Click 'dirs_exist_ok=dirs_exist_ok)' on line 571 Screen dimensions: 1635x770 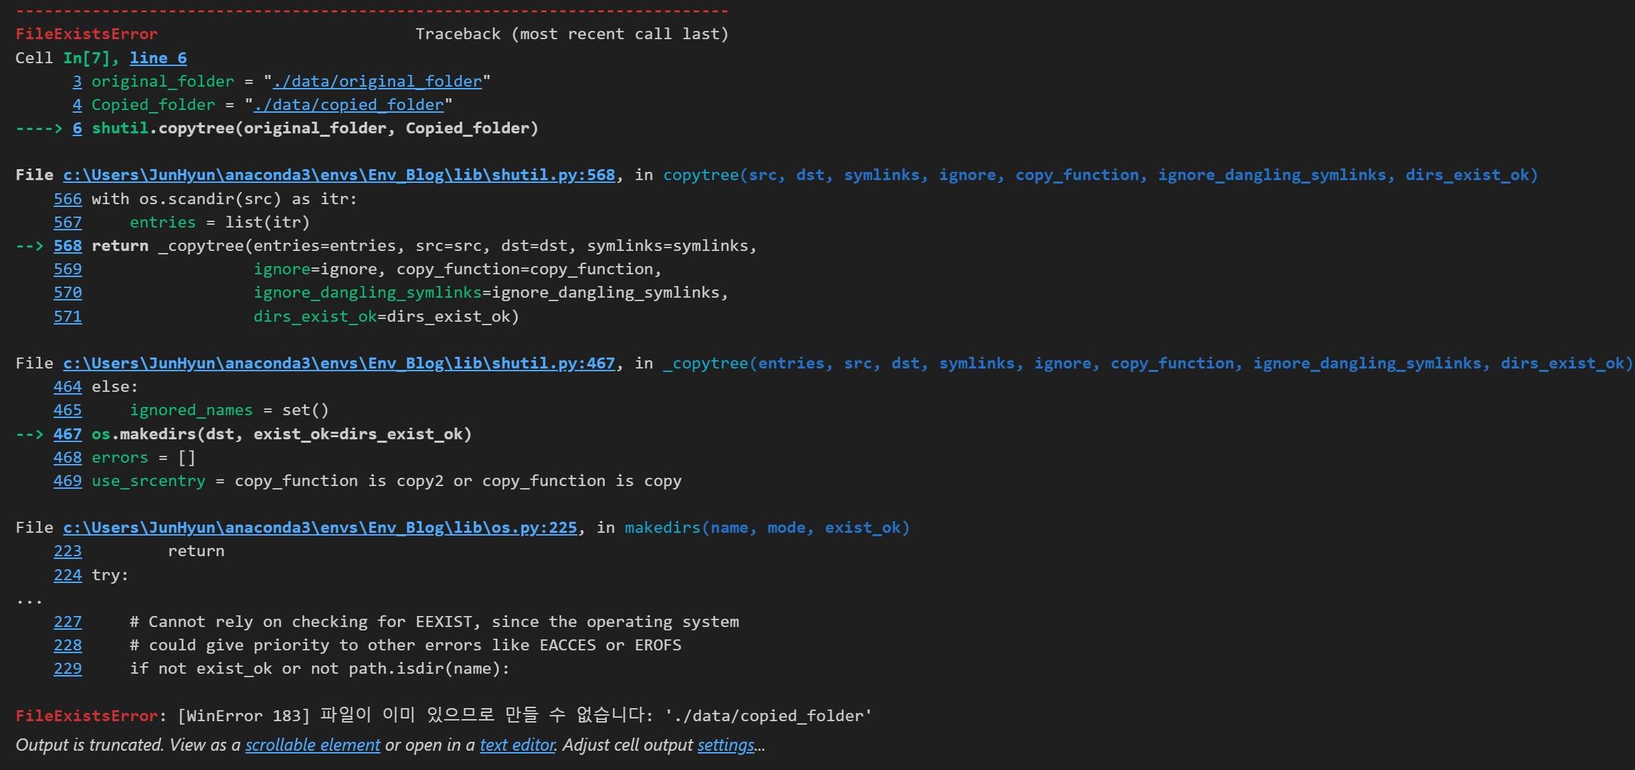click(386, 316)
